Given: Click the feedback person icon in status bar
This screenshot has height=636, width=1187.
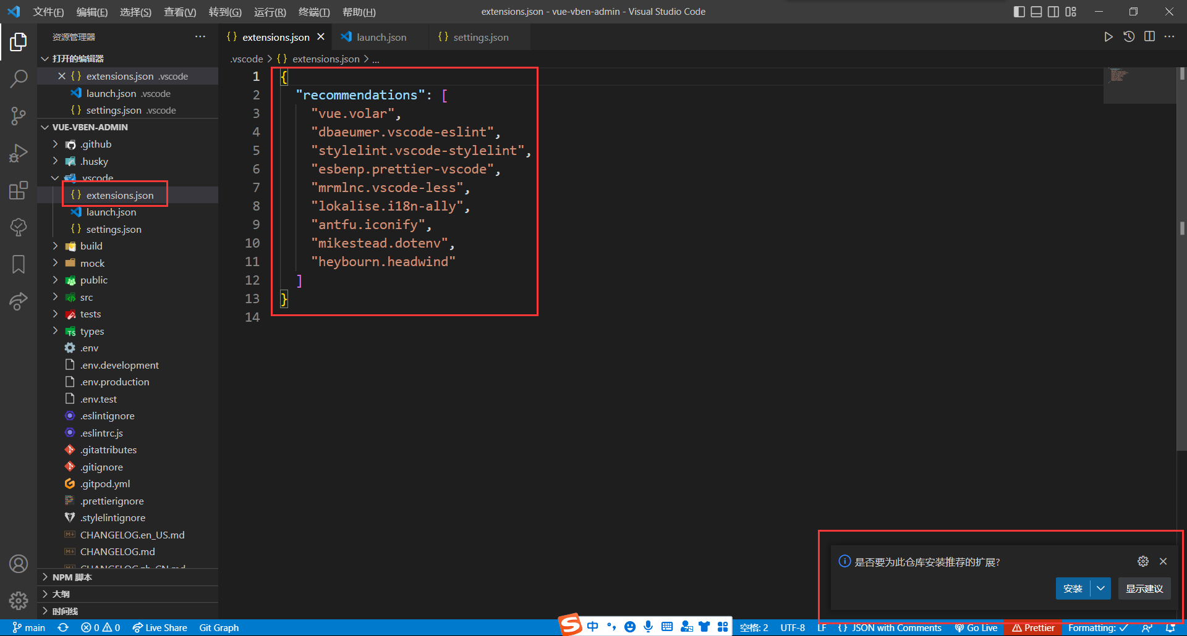Looking at the screenshot, I should click(1147, 627).
